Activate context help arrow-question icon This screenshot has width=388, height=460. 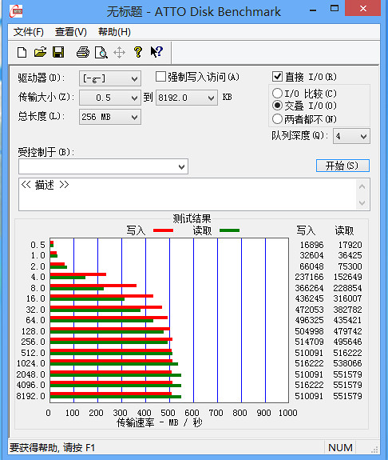pyautogui.click(x=156, y=52)
